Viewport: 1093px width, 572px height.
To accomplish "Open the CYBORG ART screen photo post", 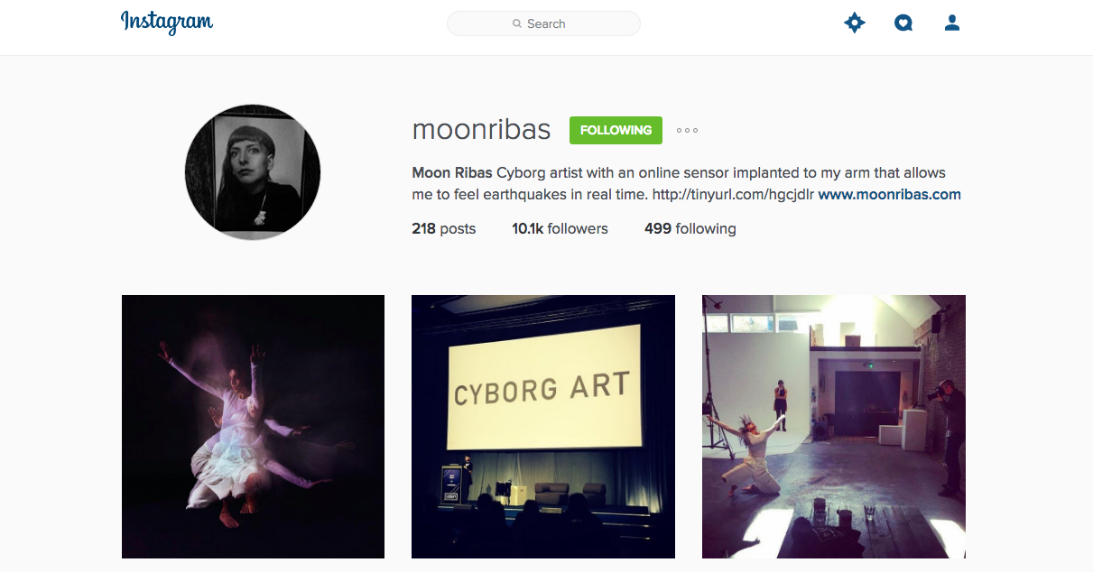I will 543,427.
